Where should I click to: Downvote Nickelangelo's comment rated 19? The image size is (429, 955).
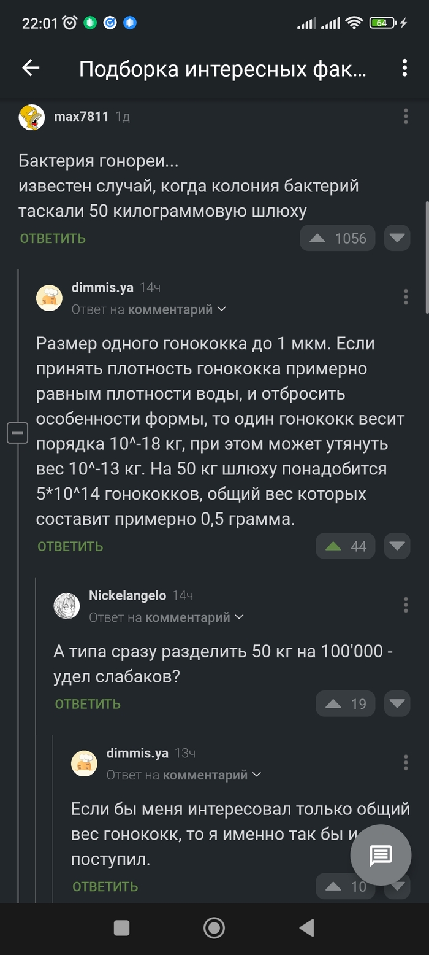(x=397, y=704)
